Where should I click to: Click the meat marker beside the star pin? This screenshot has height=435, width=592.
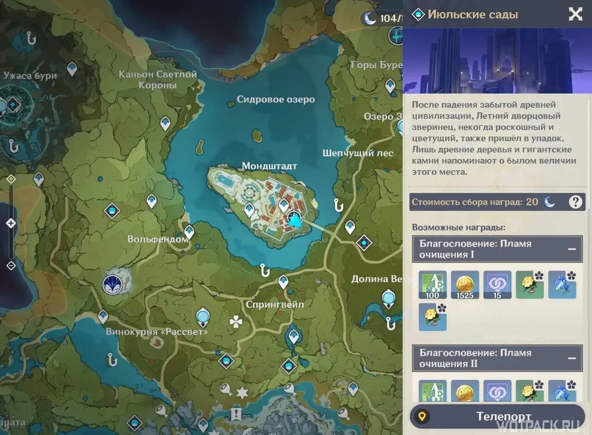click(226, 389)
